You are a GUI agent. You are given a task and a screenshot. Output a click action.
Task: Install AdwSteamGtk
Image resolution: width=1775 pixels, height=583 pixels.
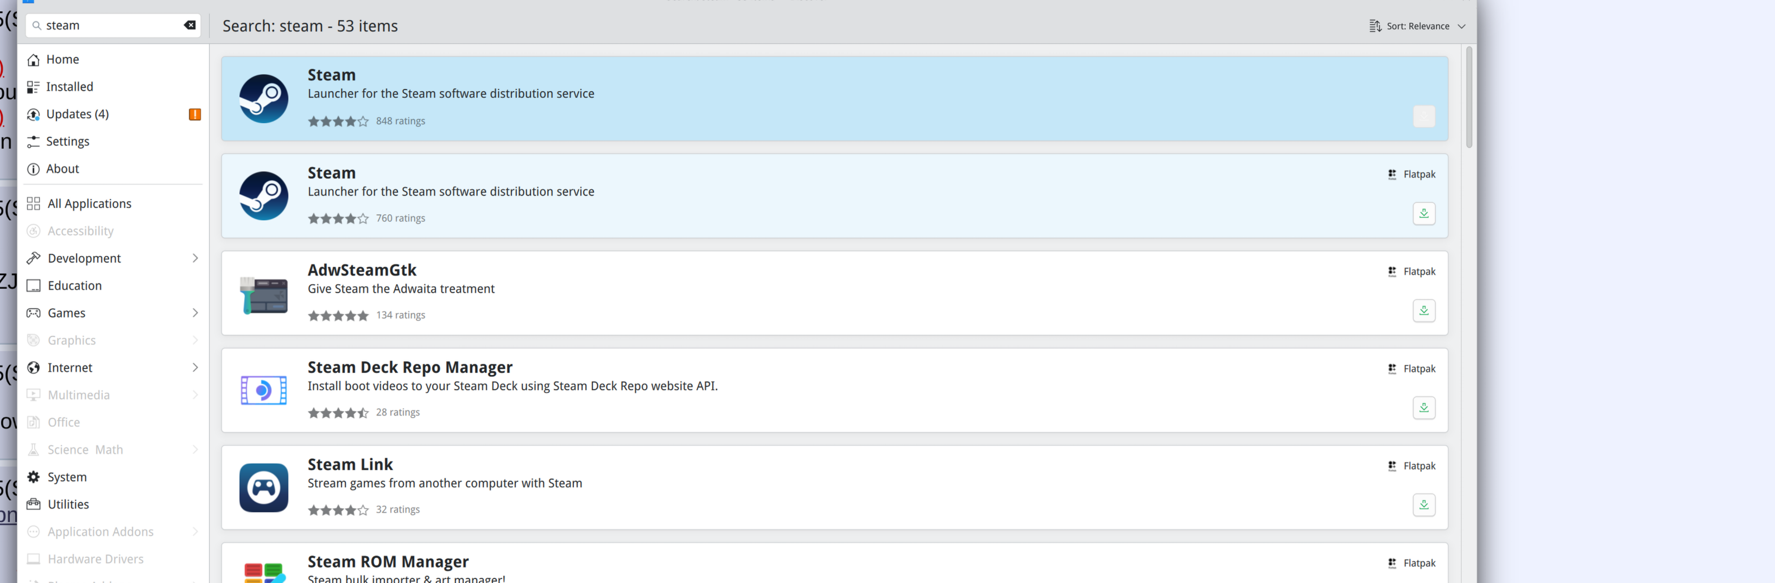click(x=1424, y=310)
